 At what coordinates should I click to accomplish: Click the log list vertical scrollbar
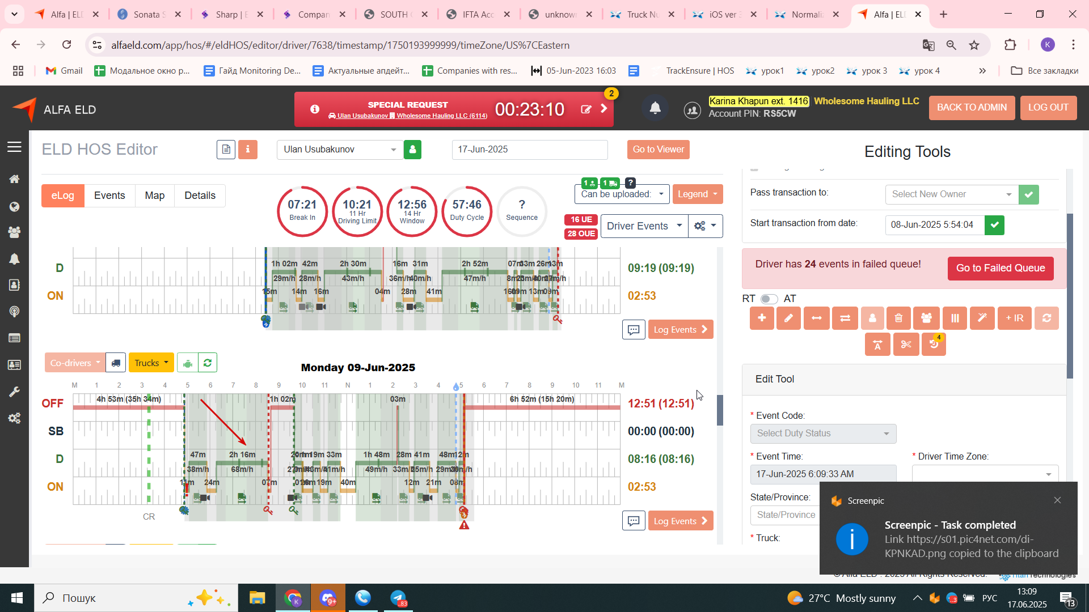click(x=720, y=410)
